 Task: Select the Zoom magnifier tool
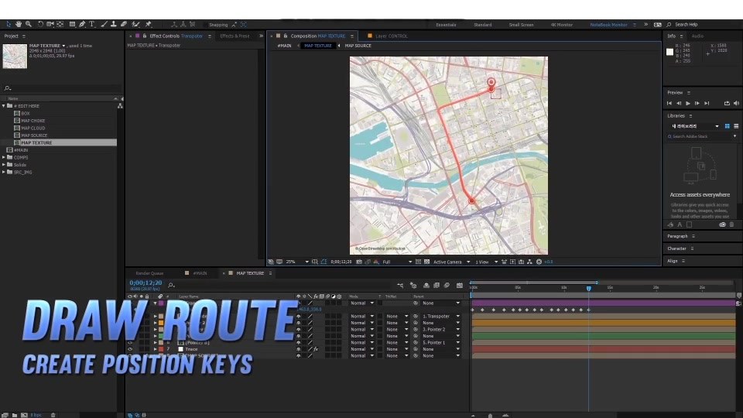[x=29, y=24]
